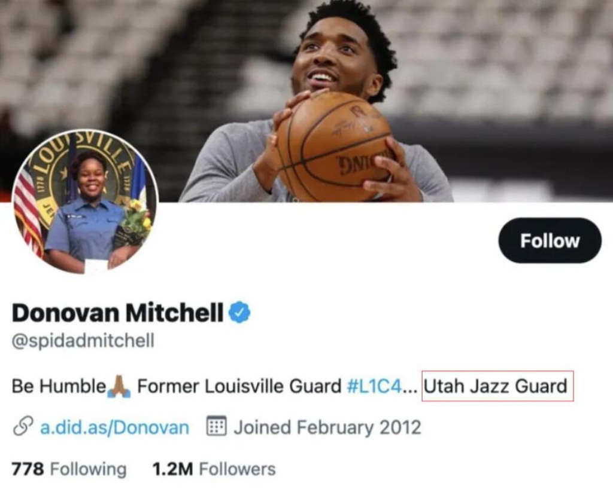This screenshot has width=613, height=492.
Task: Click the Joined February 2012 text
Action: click(327, 427)
